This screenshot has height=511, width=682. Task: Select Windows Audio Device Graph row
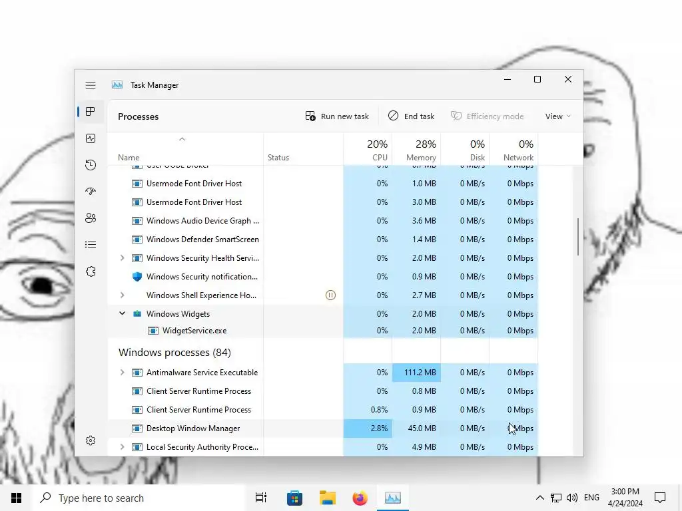[x=323, y=221]
